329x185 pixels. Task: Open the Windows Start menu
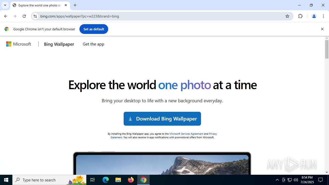[6, 180]
